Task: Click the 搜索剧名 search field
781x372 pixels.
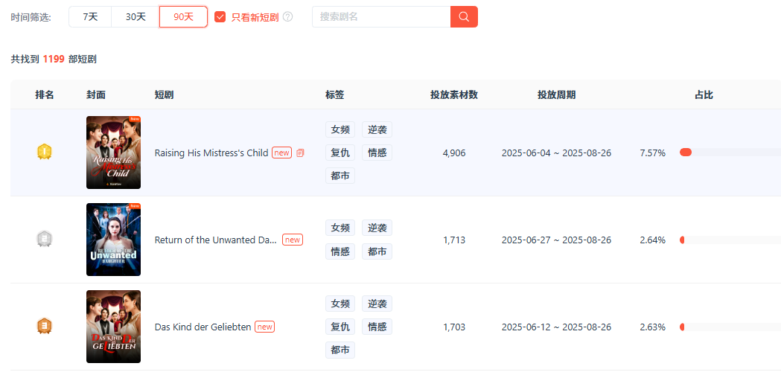Action: tap(380, 16)
